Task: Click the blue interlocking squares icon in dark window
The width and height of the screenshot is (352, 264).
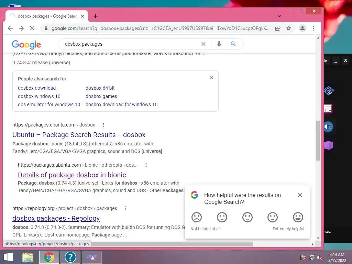Action: (x=329, y=90)
